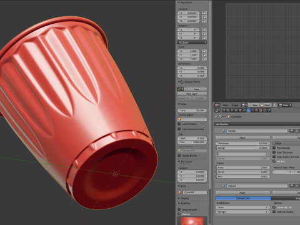The height and width of the screenshot is (225, 300).
Task: Click the Solidify modifier name field
Action: pyautogui.click(x=257, y=131)
